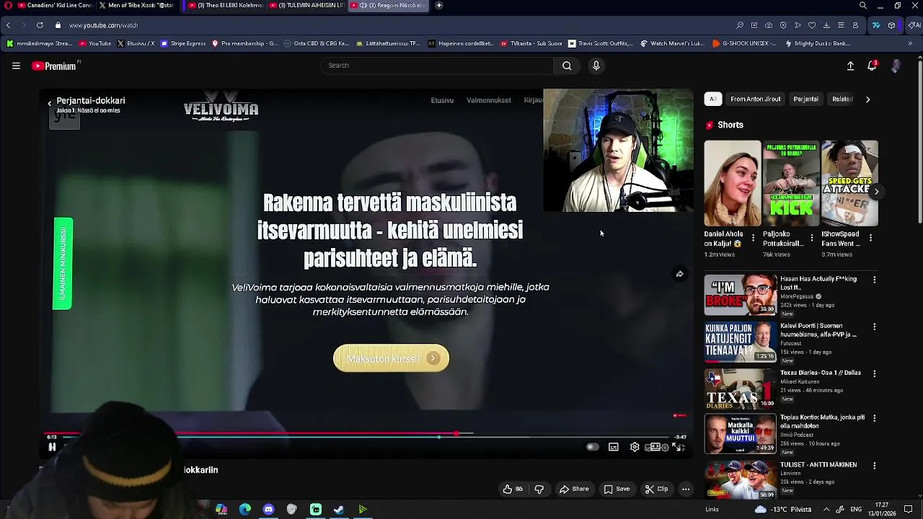Focus the YouTube search field

tap(437, 66)
